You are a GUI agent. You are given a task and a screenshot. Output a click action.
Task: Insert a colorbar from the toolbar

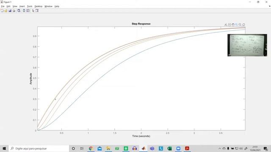pyautogui.click(x=24, y=11)
